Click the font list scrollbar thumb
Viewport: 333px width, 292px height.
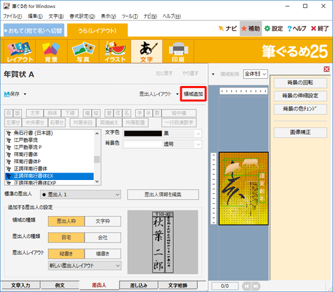point(97,159)
